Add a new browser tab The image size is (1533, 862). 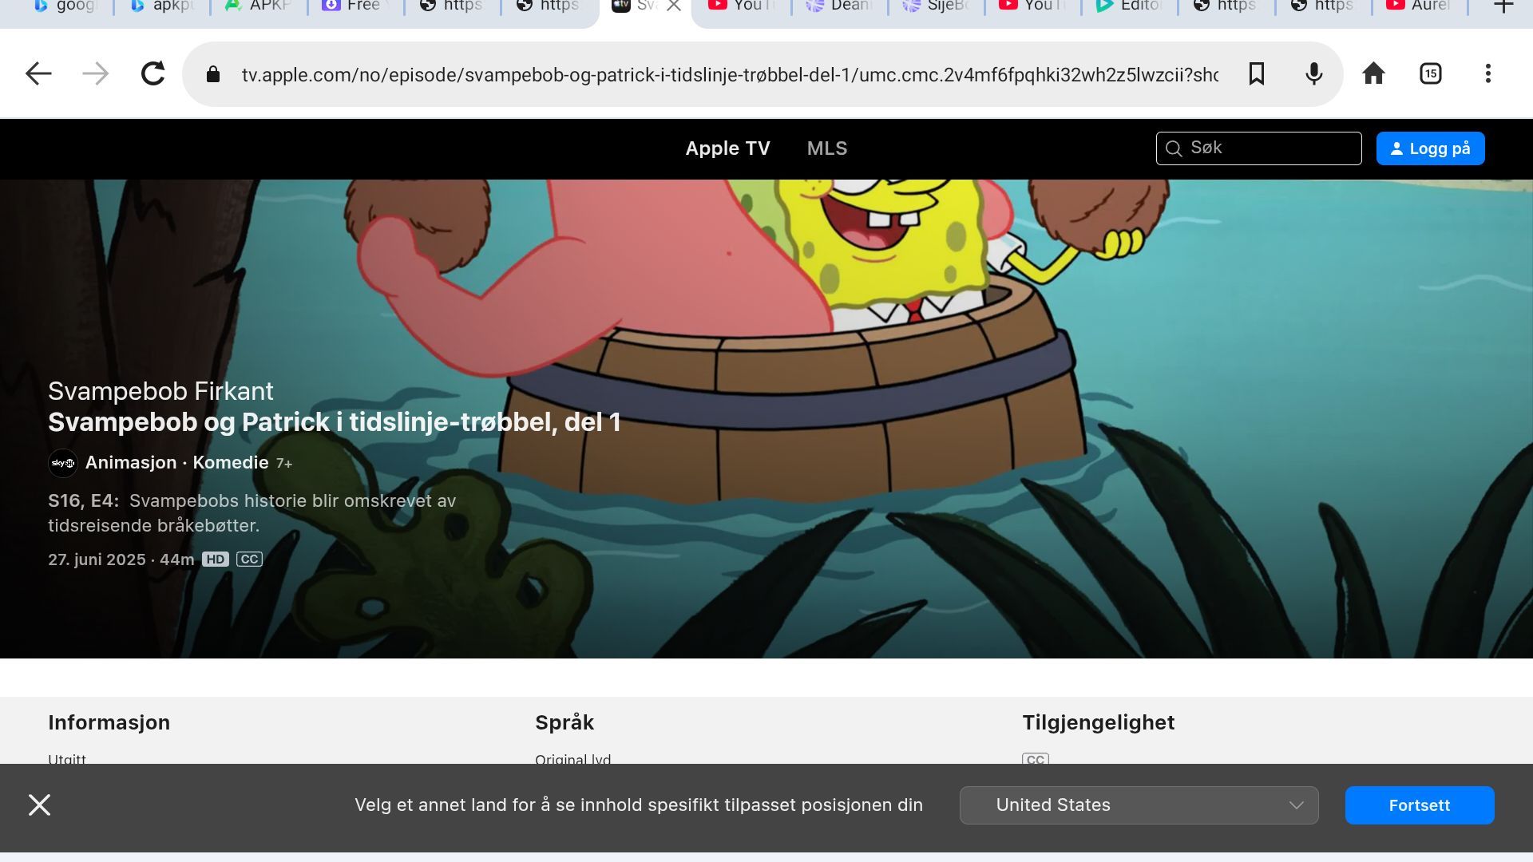1503,6
